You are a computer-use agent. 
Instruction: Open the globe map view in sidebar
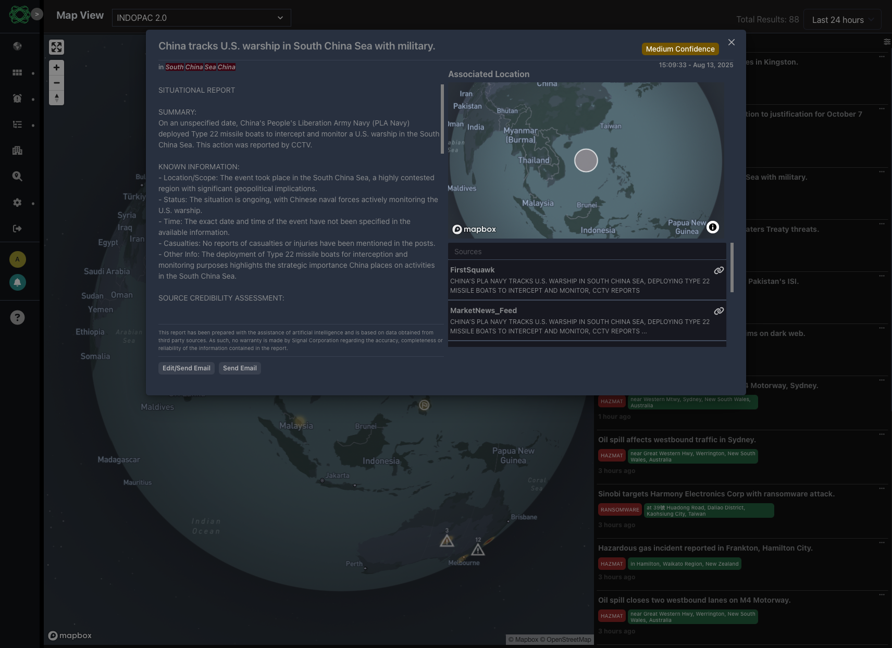pyautogui.click(x=17, y=46)
